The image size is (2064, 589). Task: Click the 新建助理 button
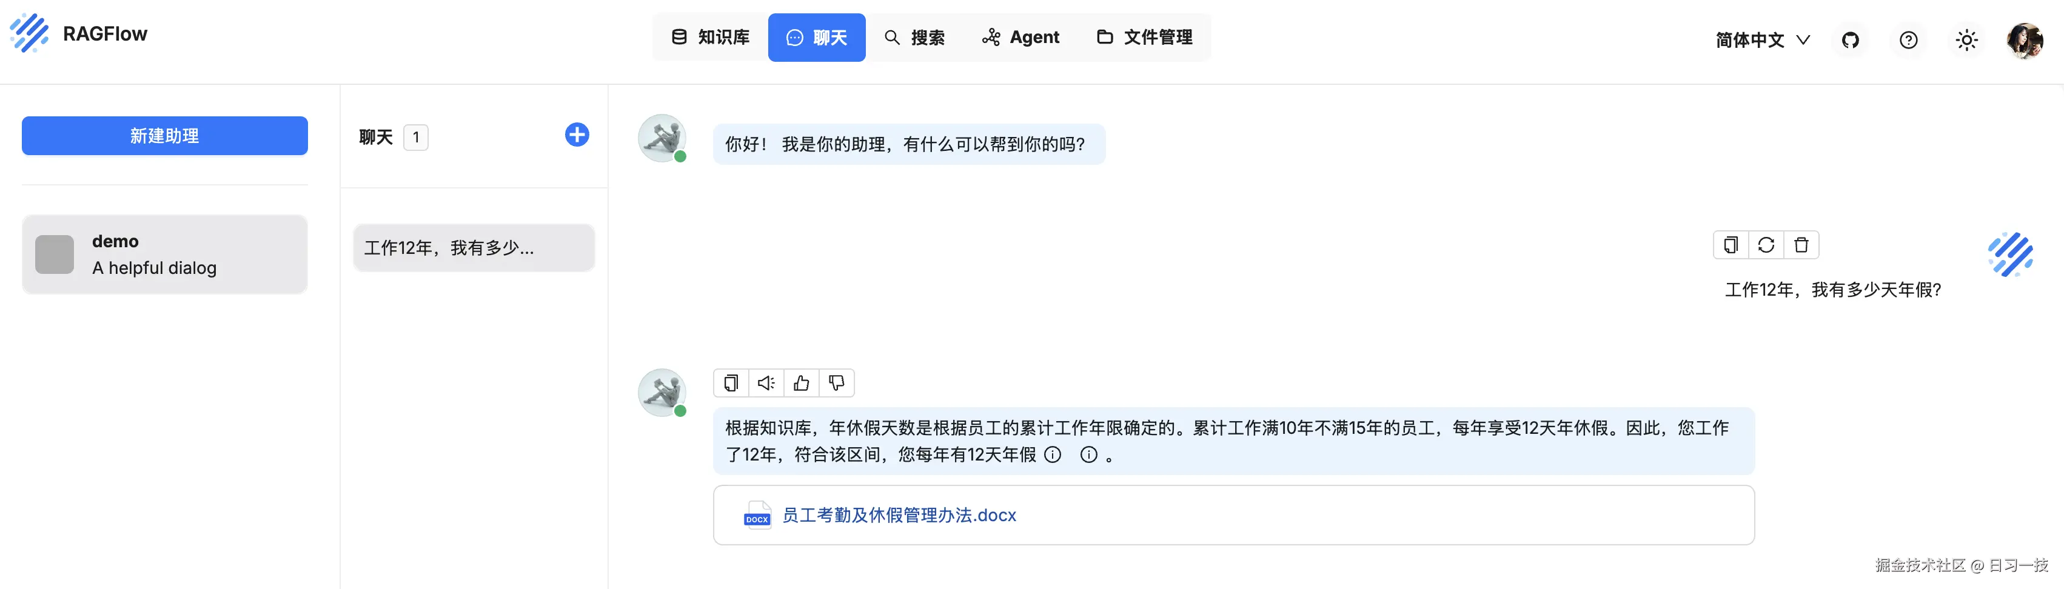click(x=164, y=135)
